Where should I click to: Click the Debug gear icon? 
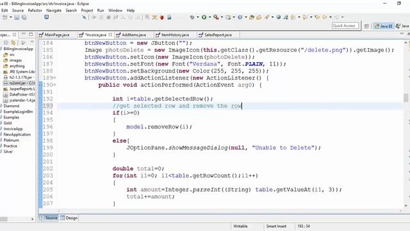(x=192, y=17)
